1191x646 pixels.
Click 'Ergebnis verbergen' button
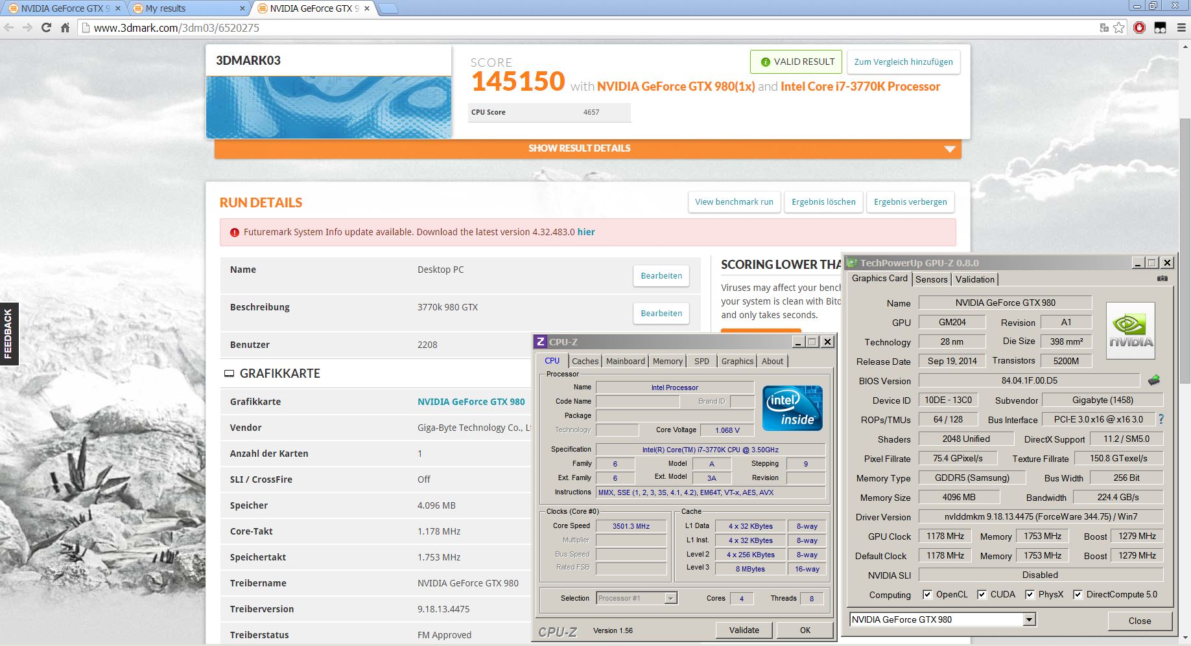pos(910,202)
